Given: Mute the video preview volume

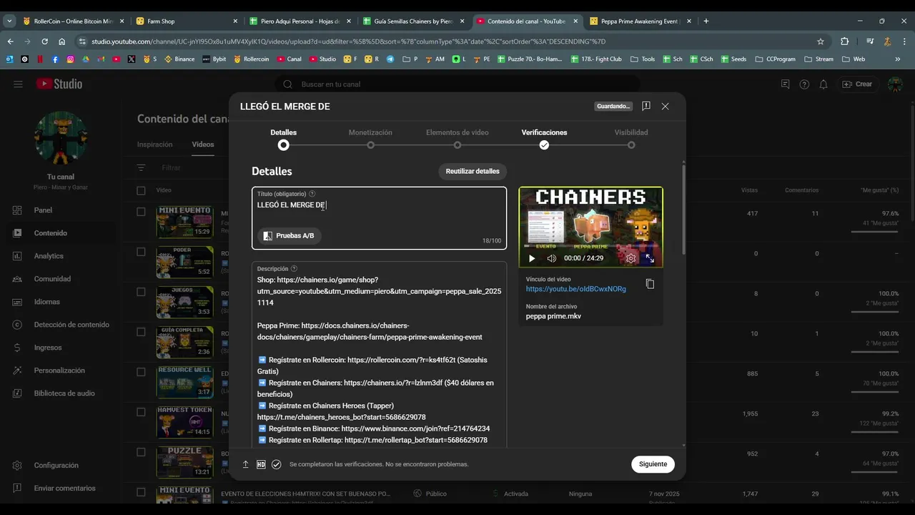Looking at the screenshot, I should pyautogui.click(x=551, y=258).
